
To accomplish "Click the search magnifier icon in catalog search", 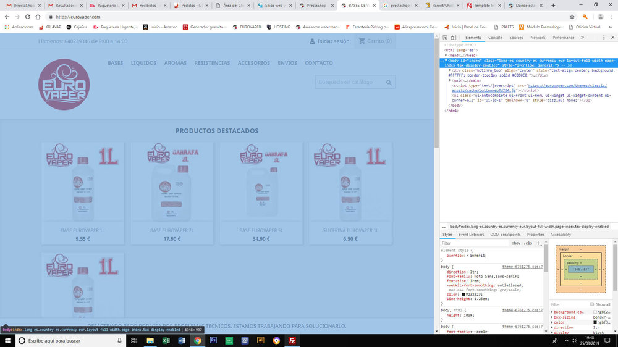I will coord(389,82).
